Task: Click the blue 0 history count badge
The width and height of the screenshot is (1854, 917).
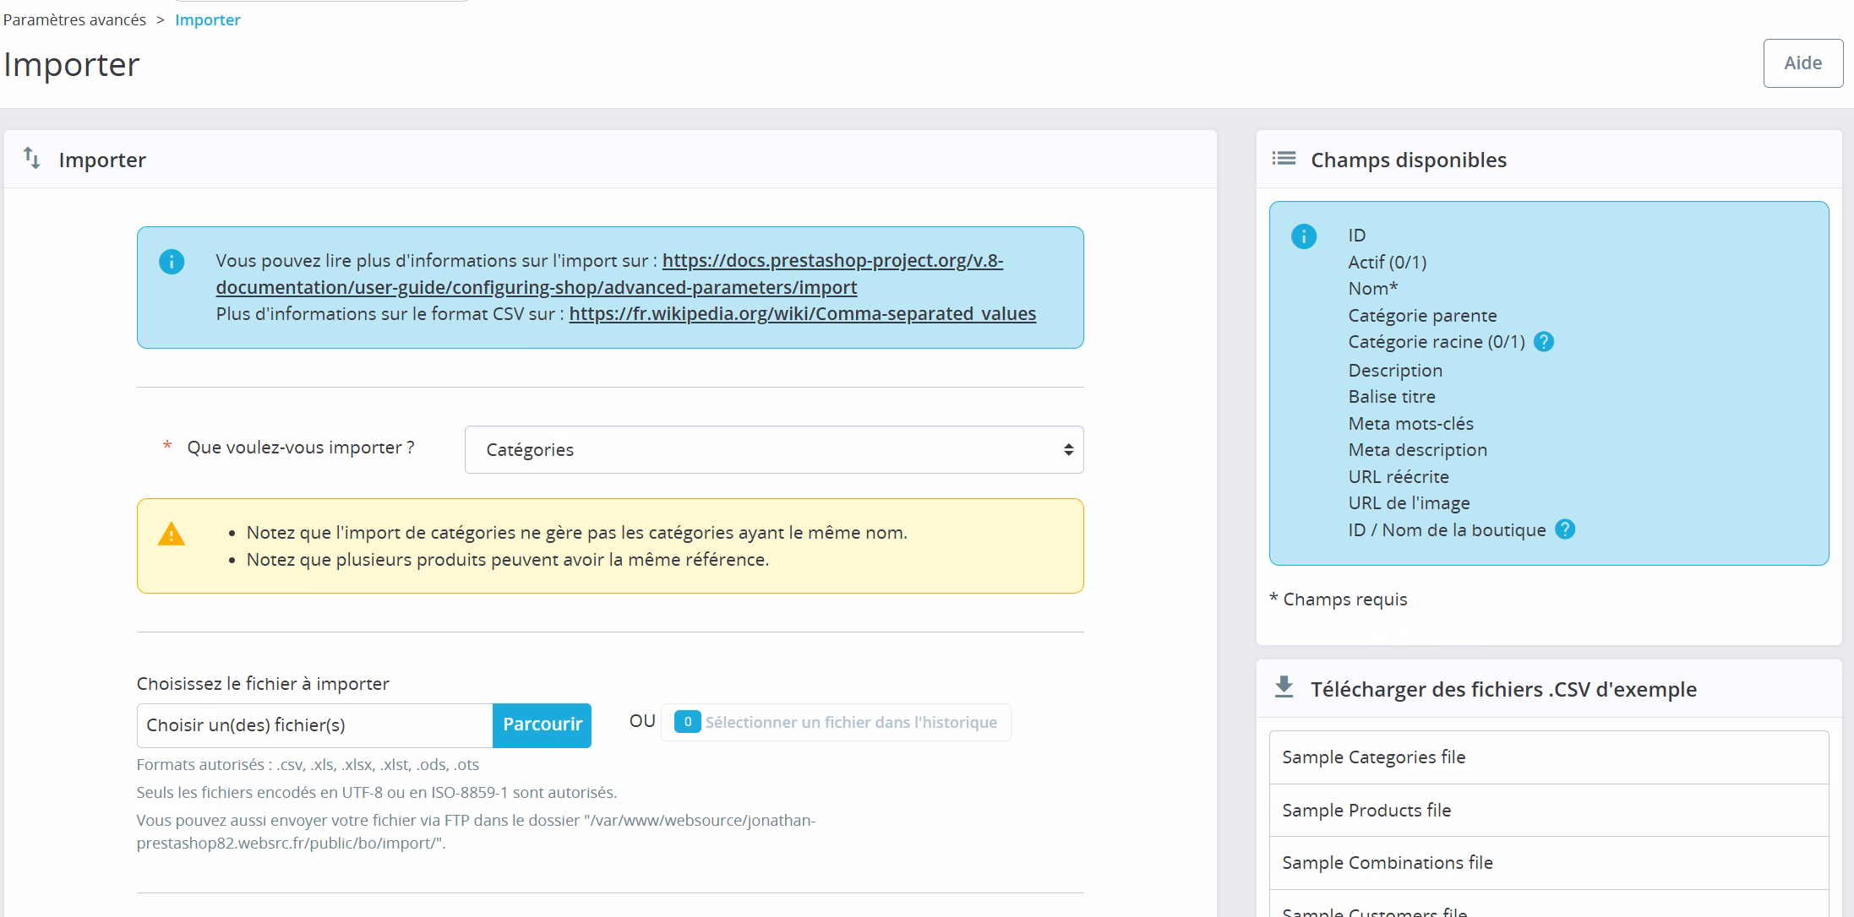Action: pyautogui.click(x=687, y=722)
